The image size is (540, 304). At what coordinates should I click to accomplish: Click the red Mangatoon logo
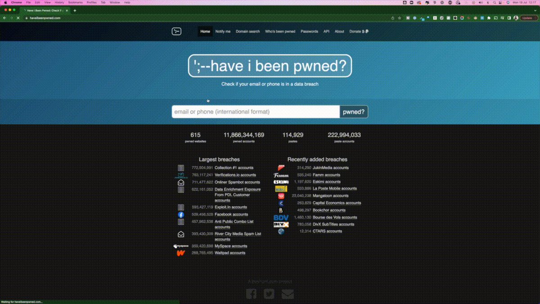click(281, 196)
